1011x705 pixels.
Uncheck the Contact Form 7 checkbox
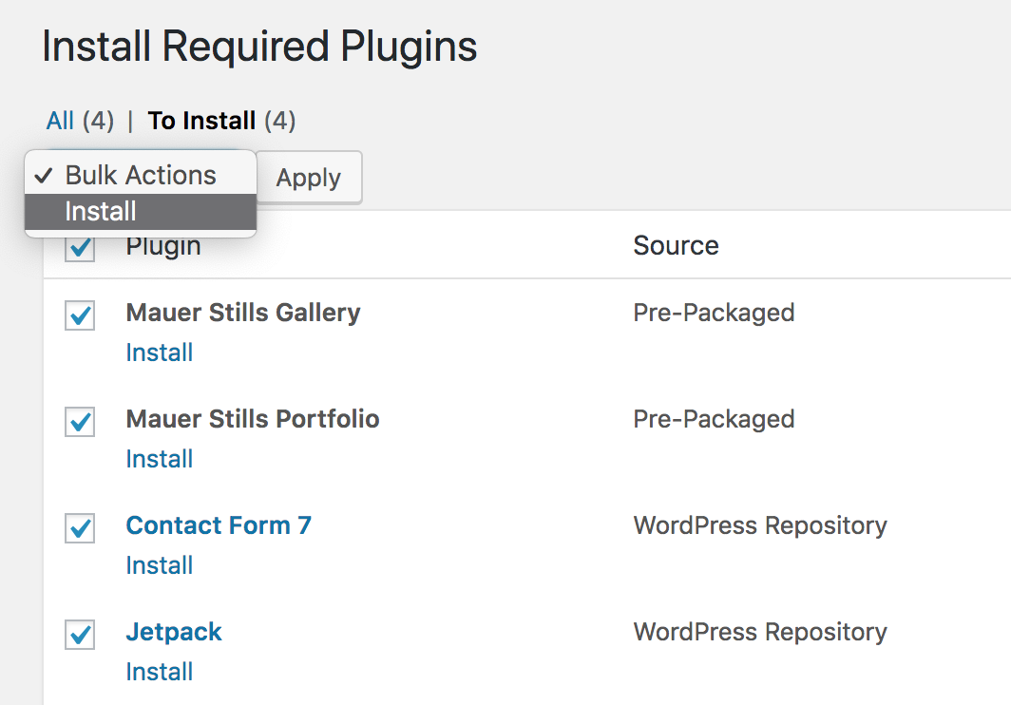(x=80, y=528)
